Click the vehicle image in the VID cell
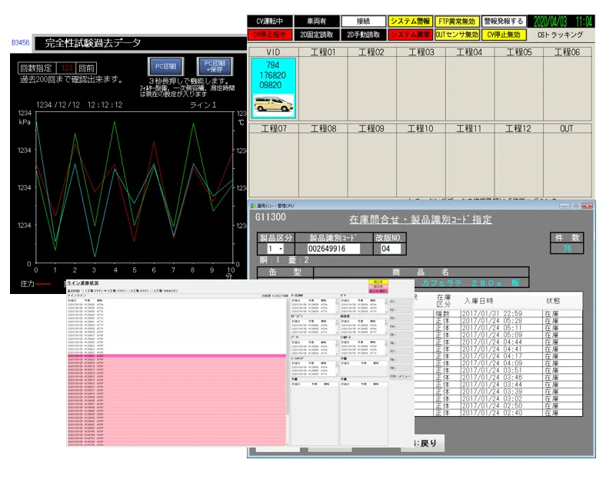 273,104
